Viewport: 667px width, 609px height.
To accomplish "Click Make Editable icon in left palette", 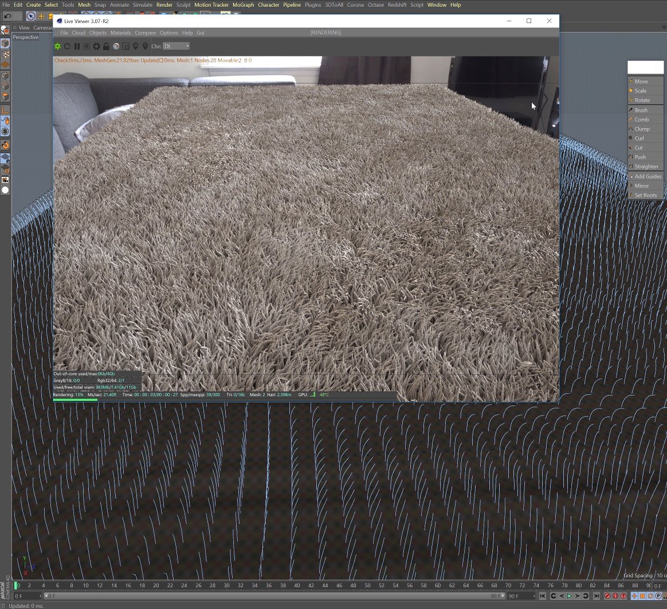I will click(5, 30).
